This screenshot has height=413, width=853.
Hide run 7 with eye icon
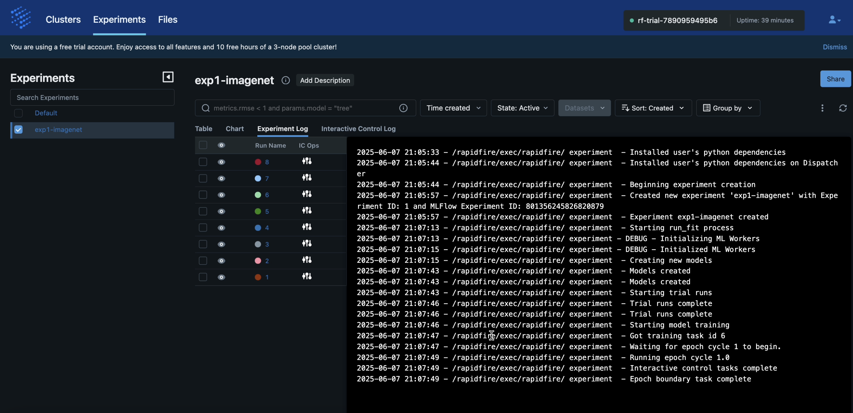tap(221, 178)
